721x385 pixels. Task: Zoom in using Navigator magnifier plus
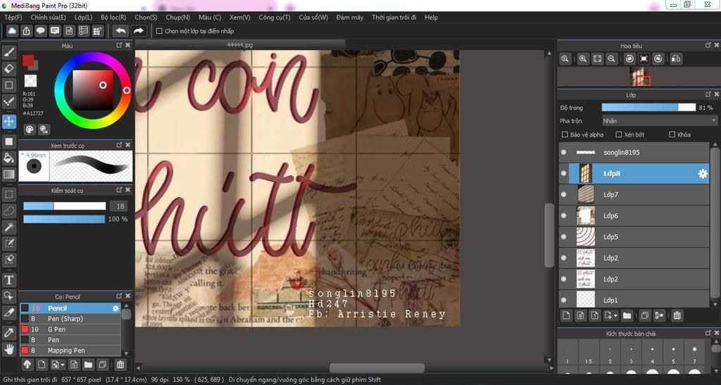582,59
